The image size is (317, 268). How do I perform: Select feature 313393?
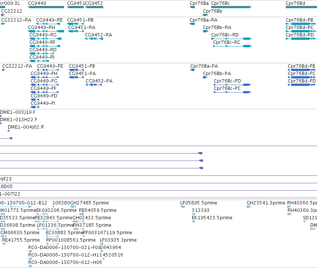click(x=200, y=210)
